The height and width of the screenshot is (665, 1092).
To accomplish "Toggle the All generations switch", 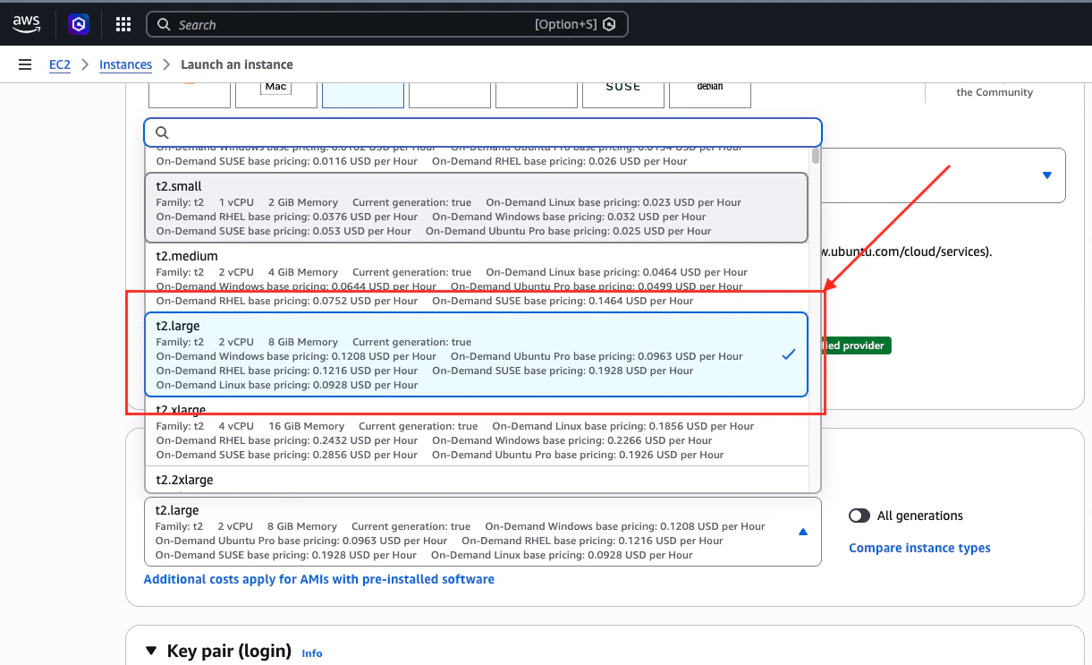I will [x=859, y=516].
